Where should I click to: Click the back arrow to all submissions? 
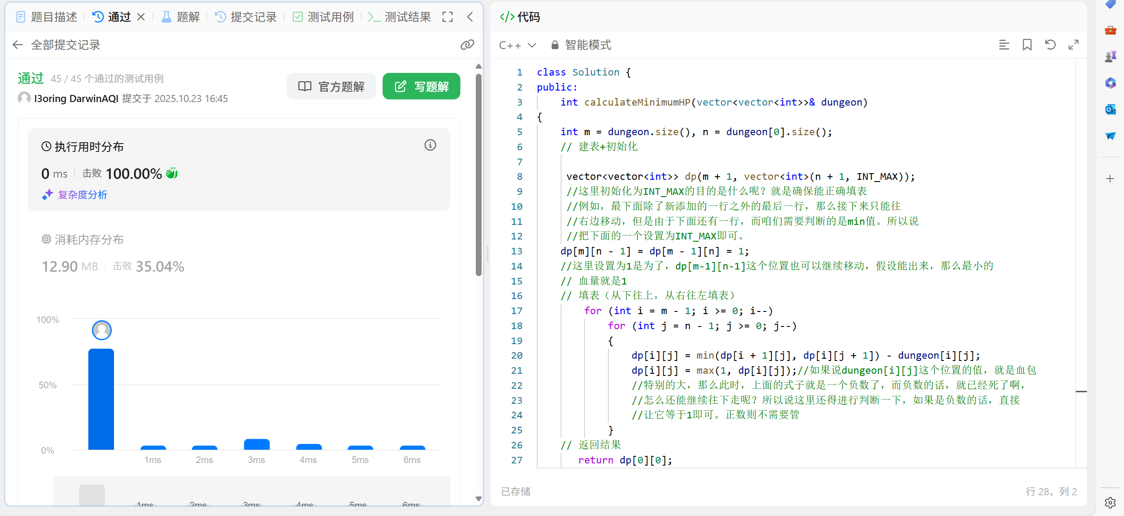click(18, 45)
